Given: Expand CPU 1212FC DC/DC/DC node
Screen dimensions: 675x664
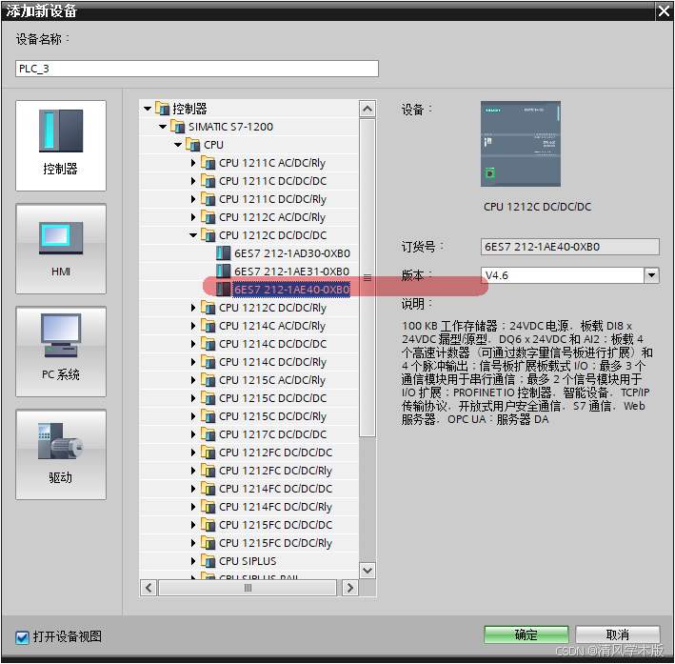Looking at the screenshot, I should pyautogui.click(x=193, y=453).
